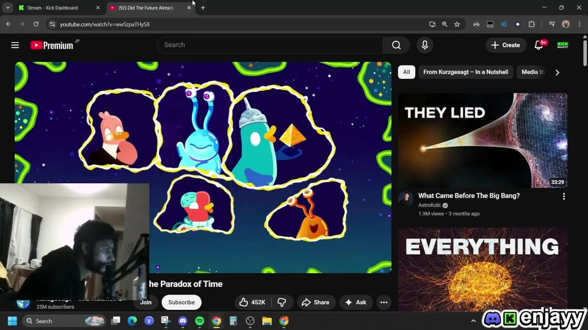Image resolution: width=588 pixels, height=330 pixels.
Task: Open AstroKobi channel name link
Action: (429, 205)
